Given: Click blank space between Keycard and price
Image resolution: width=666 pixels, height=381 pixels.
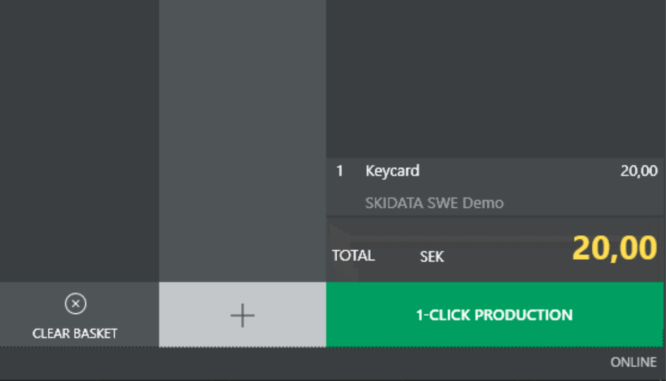Looking at the screenshot, I should point(520,171).
